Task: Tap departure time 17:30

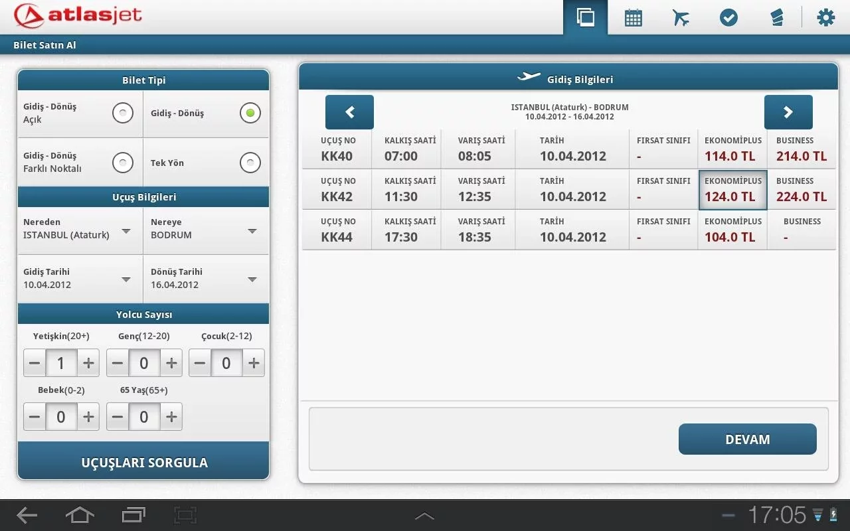Action: coord(401,237)
